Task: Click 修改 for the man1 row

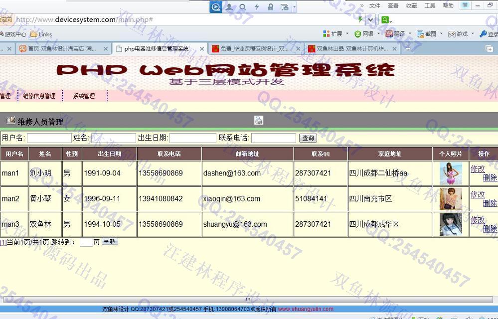Action: click(478, 169)
